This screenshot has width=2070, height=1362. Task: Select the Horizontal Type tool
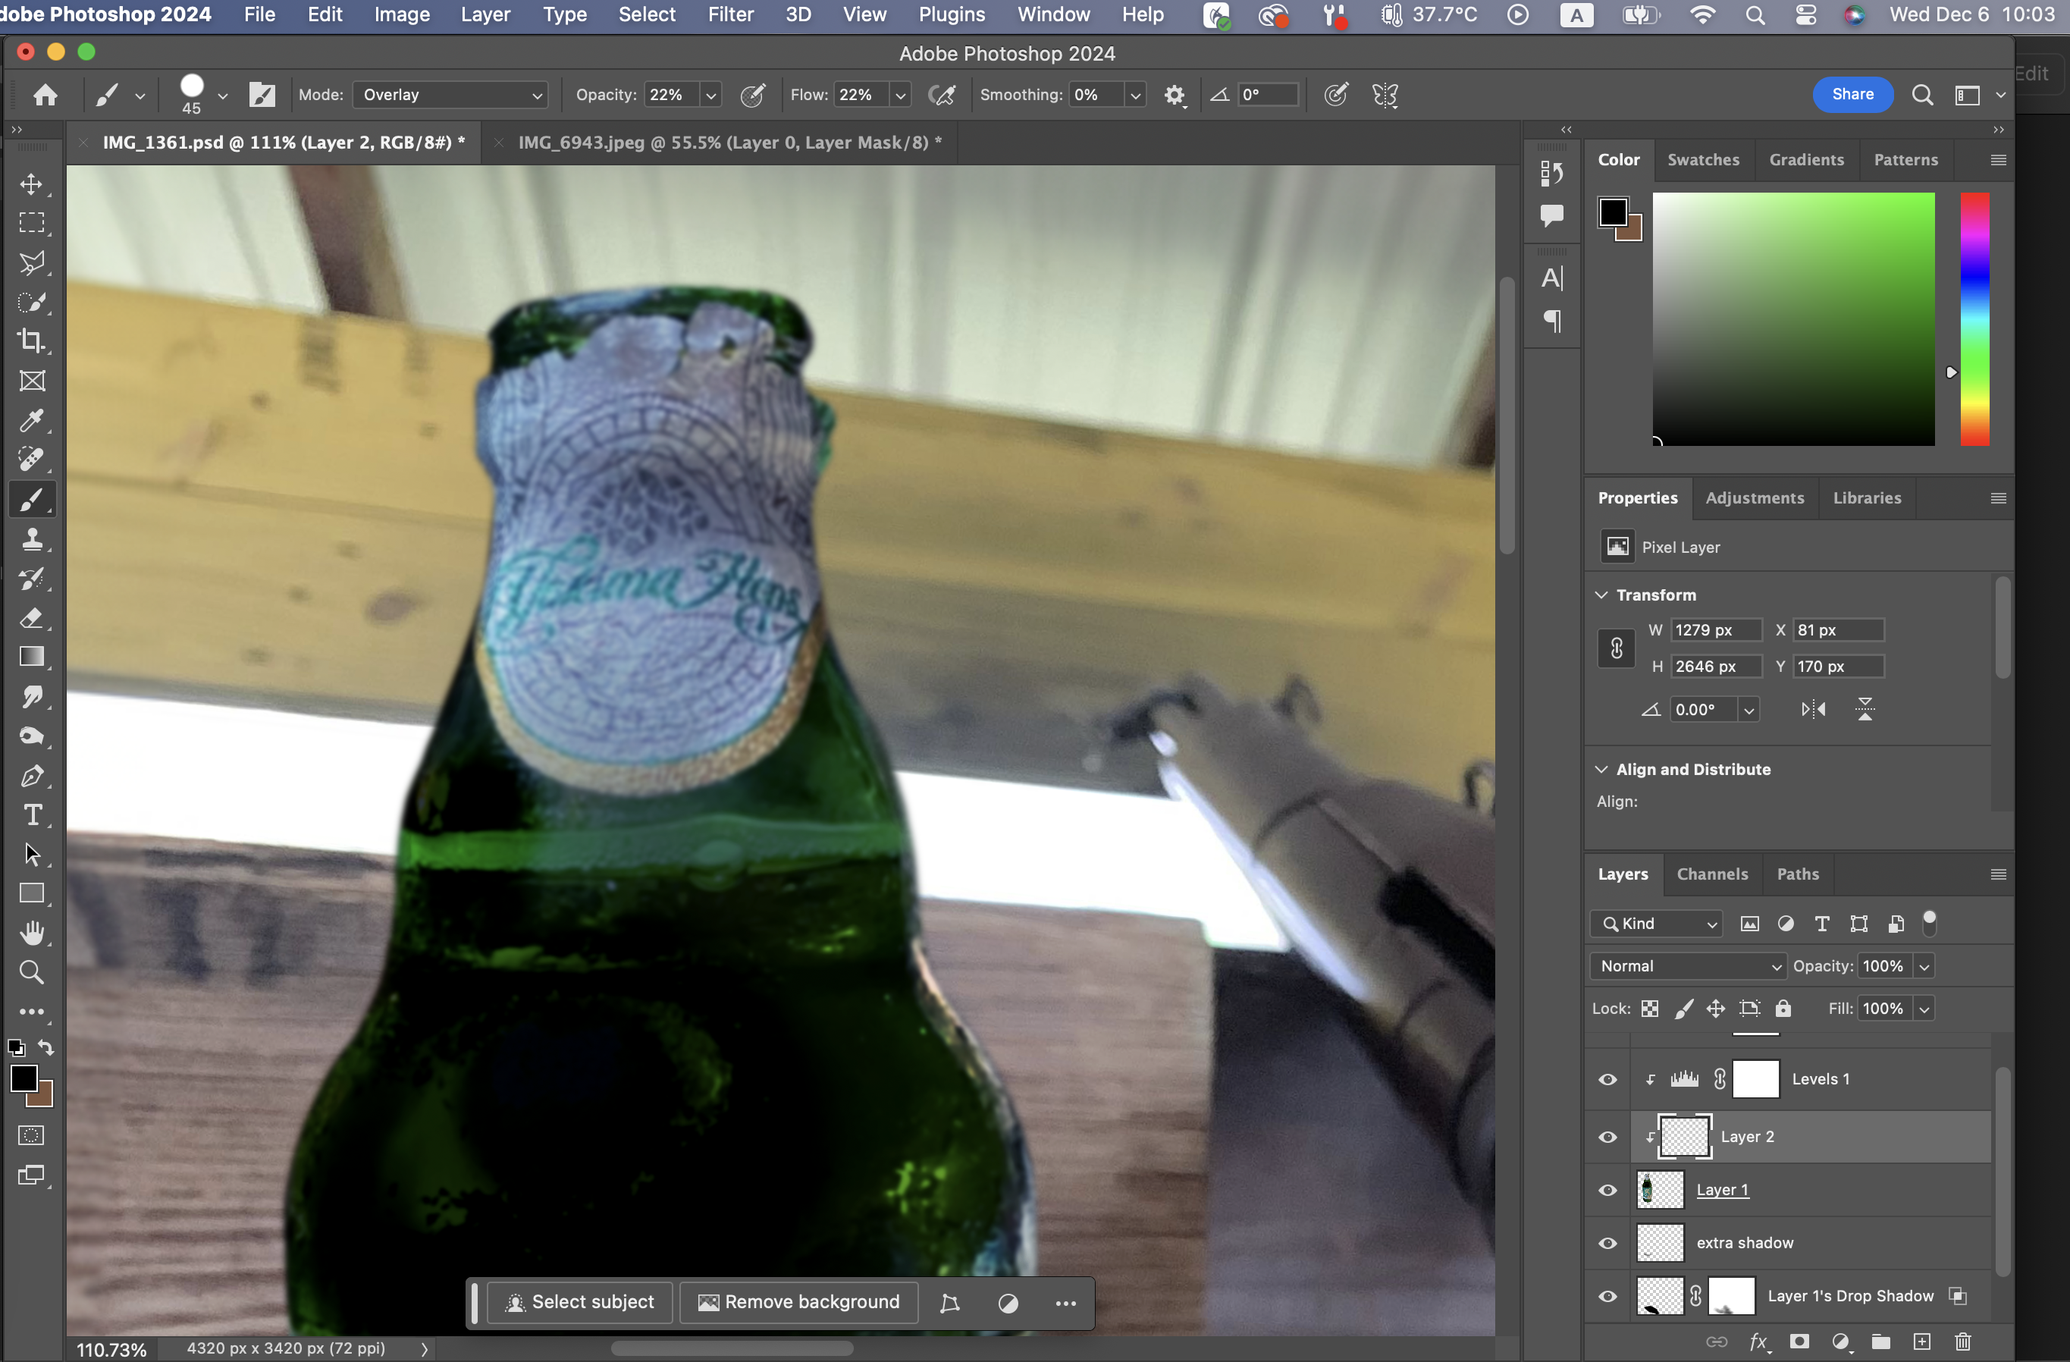32,815
